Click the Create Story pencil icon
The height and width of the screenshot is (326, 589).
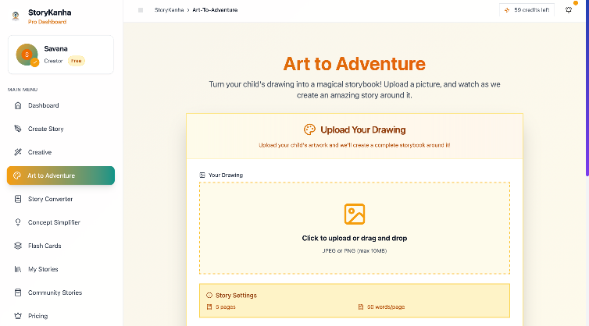(x=18, y=129)
